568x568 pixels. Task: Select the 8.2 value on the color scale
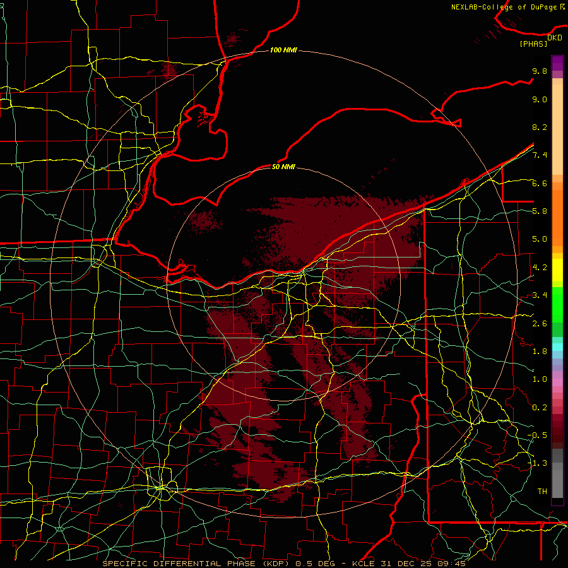540,127
